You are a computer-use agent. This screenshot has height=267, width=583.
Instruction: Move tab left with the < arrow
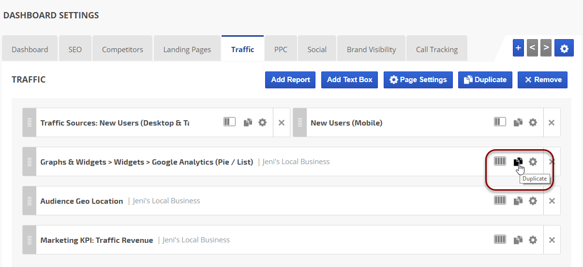pos(532,48)
